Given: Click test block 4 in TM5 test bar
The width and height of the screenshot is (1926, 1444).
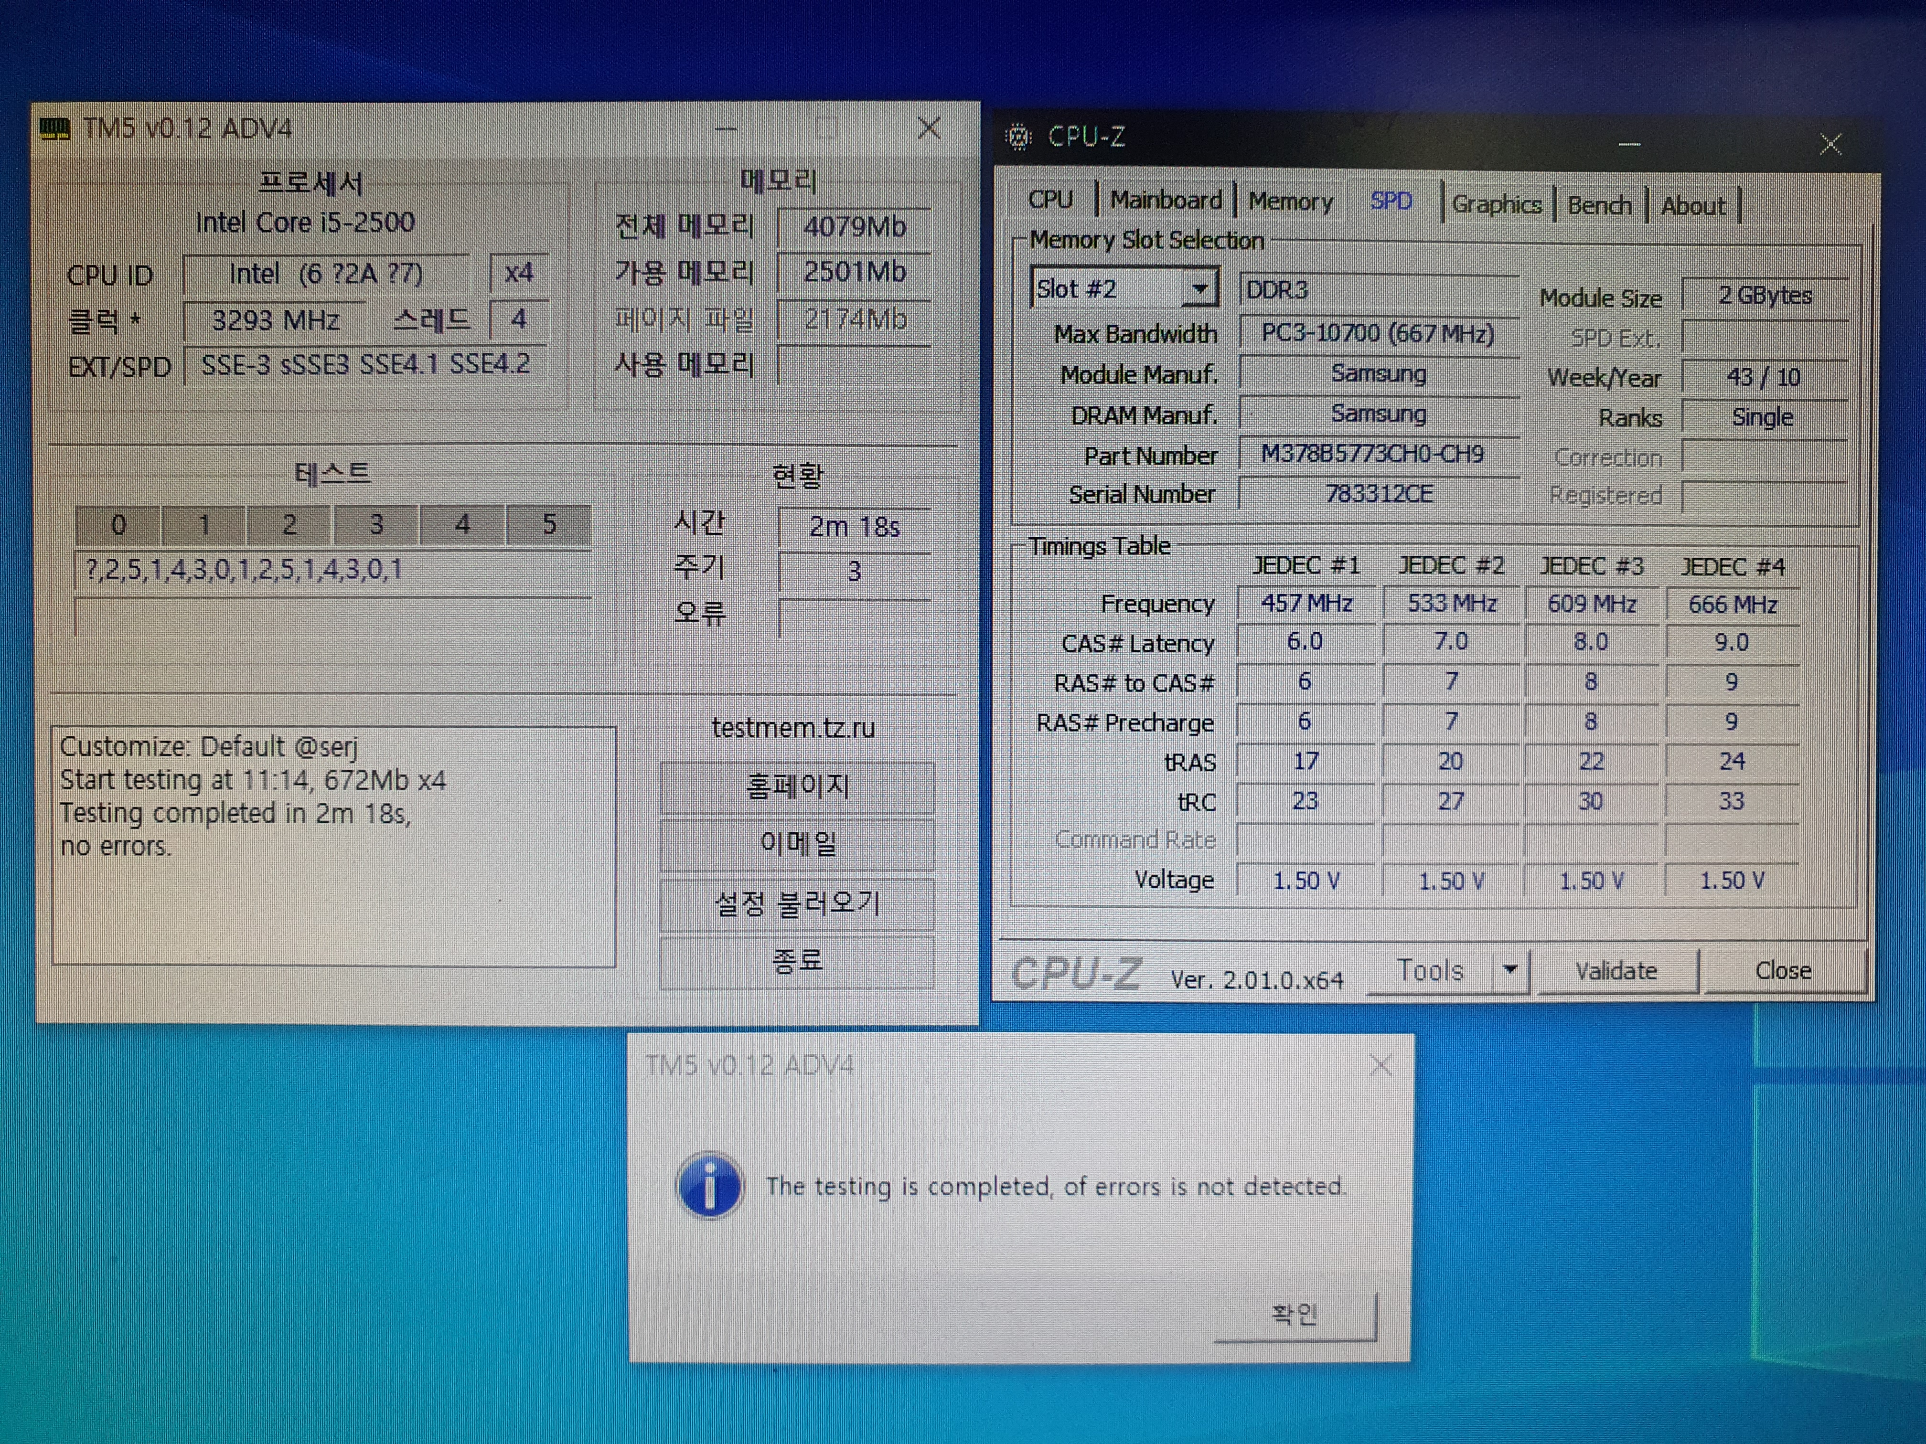Looking at the screenshot, I should point(462,525).
